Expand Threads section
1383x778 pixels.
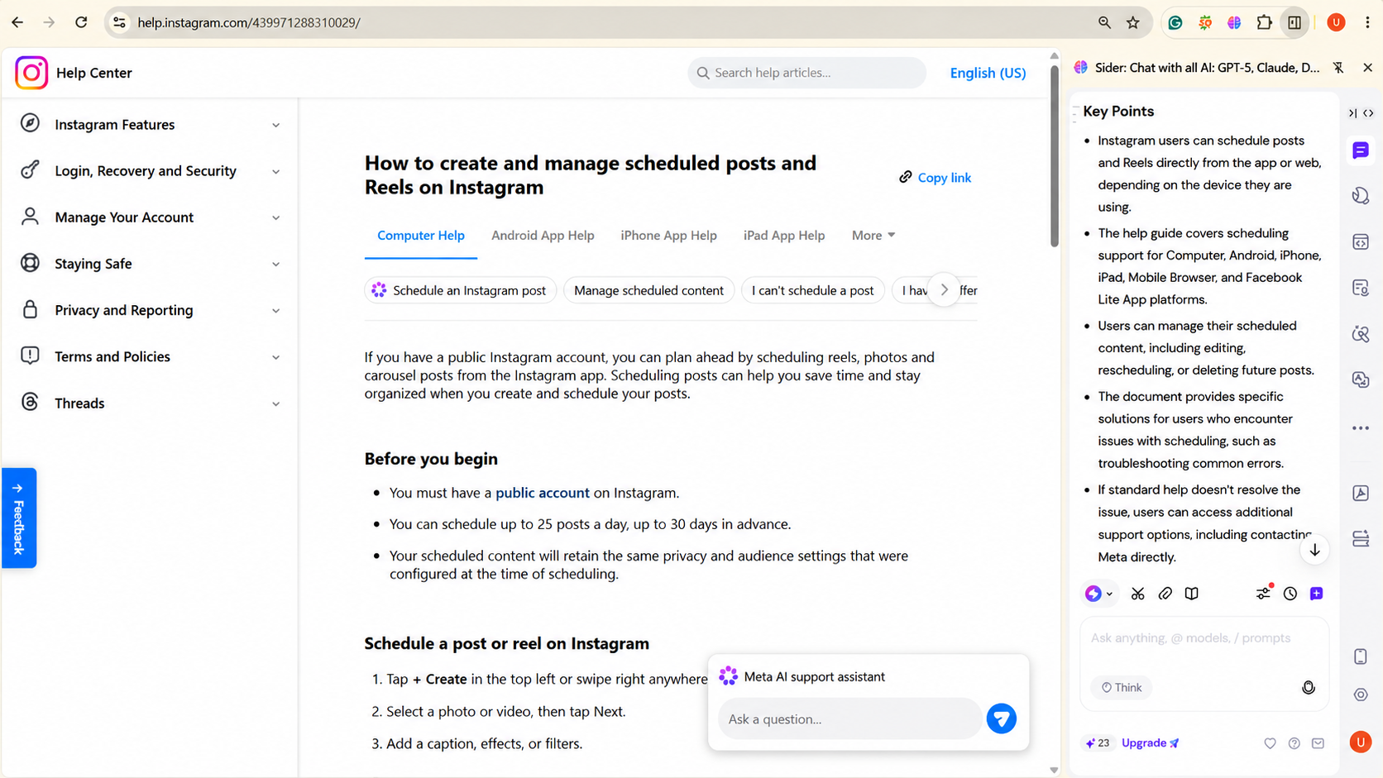[x=149, y=403]
